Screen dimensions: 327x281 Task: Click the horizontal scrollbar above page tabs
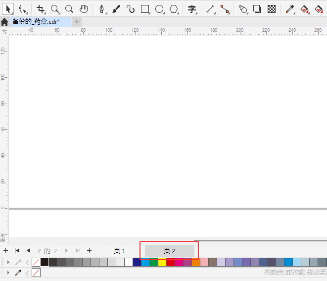(x=260, y=241)
